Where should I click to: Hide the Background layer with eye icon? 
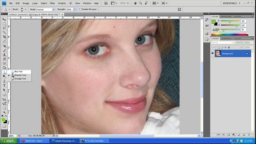(x=212, y=53)
